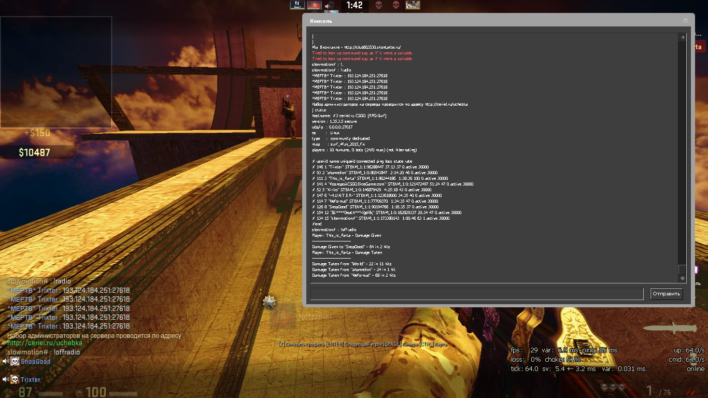Screen dimensions: 708x398
Task: Click the 'online' status in the net graph
Action: [x=696, y=369]
